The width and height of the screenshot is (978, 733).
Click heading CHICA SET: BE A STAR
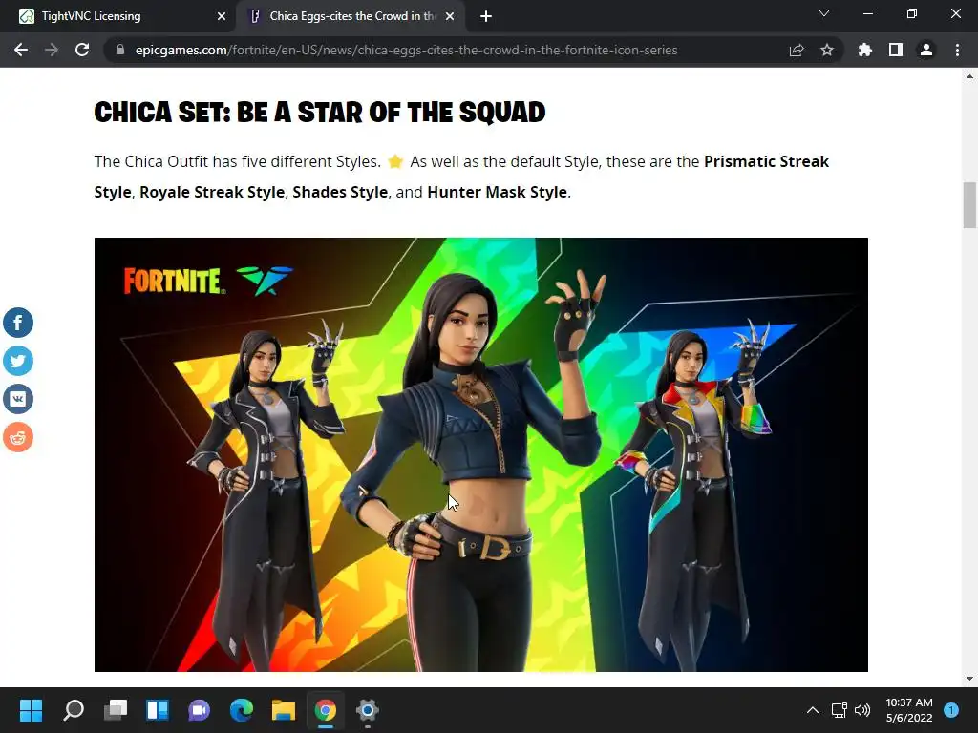(x=320, y=113)
